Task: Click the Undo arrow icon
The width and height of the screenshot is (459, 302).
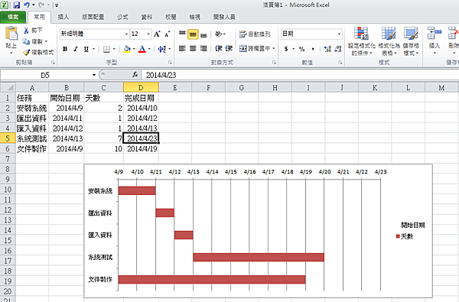Action: tap(27, 5)
